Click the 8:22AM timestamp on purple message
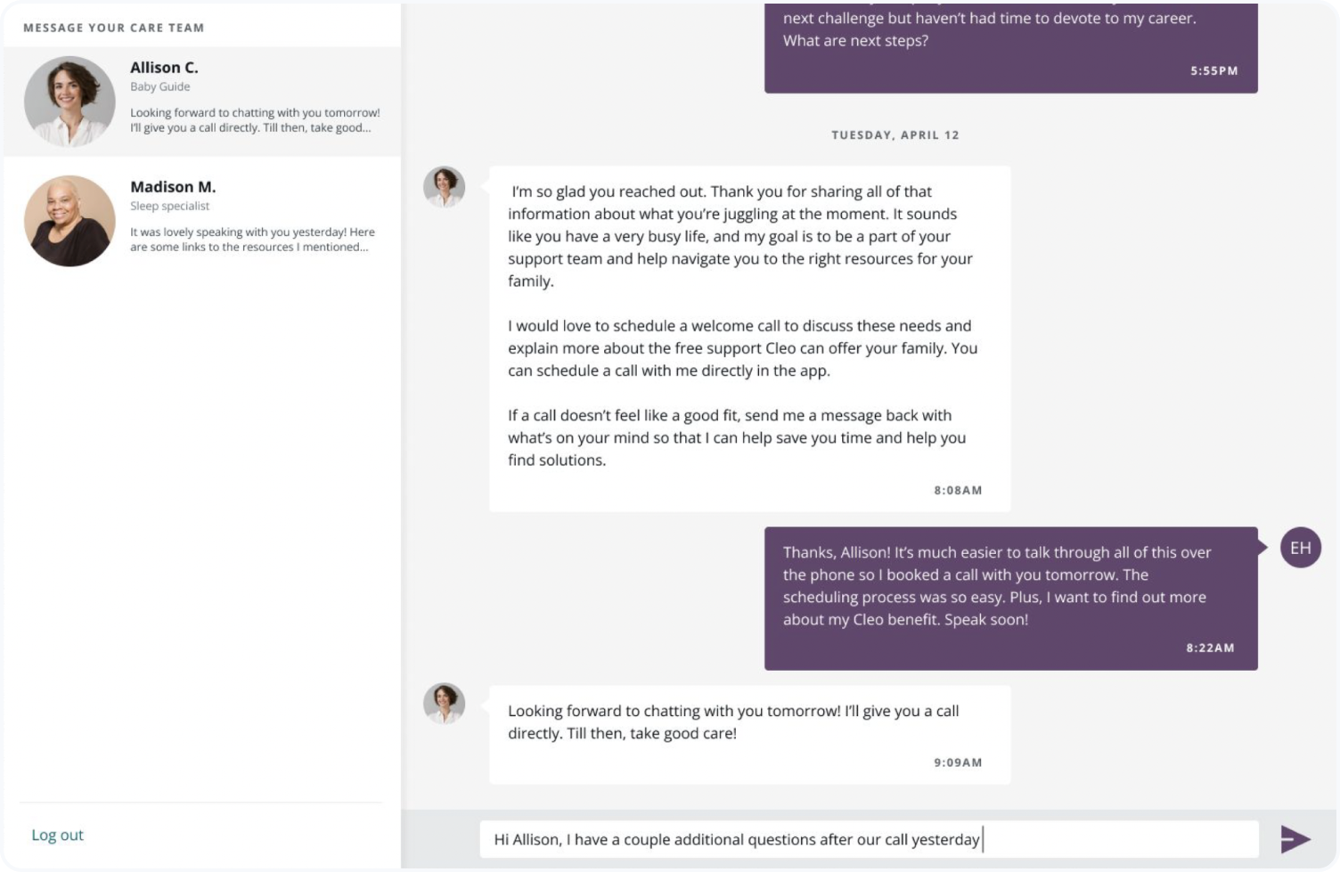 pyautogui.click(x=1210, y=648)
